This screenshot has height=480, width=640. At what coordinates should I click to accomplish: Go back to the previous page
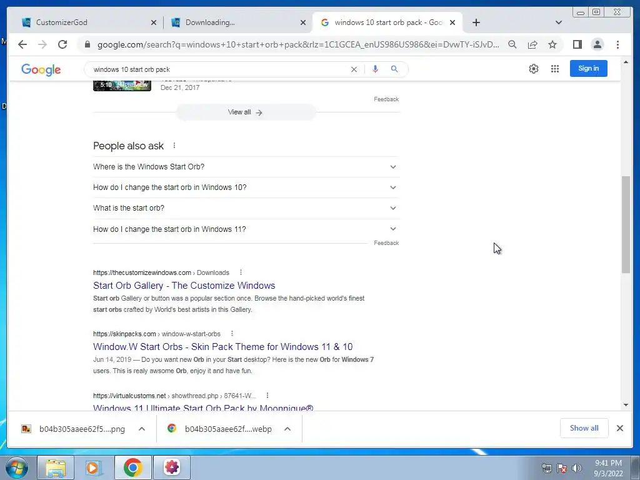[x=22, y=44]
